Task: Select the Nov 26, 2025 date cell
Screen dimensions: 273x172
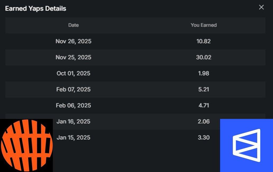Action: [73, 41]
